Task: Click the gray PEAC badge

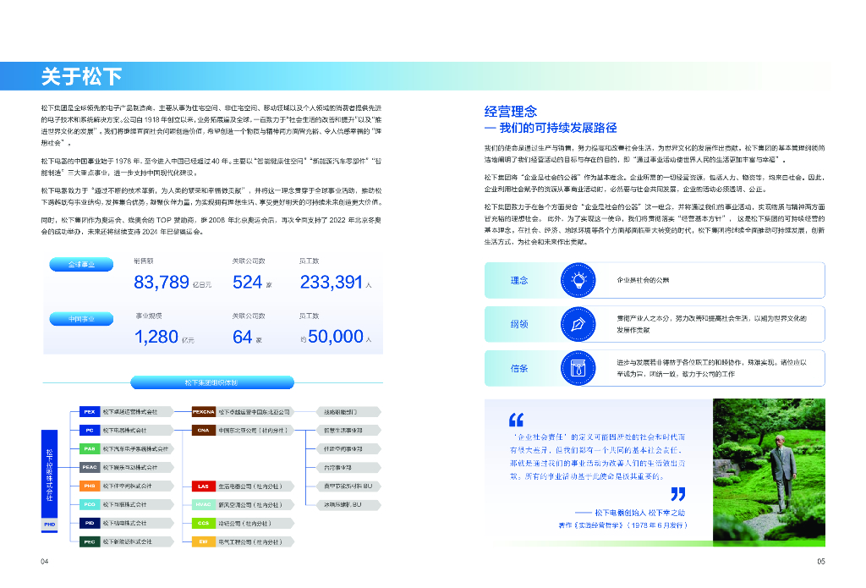Action: click(90, 467)
